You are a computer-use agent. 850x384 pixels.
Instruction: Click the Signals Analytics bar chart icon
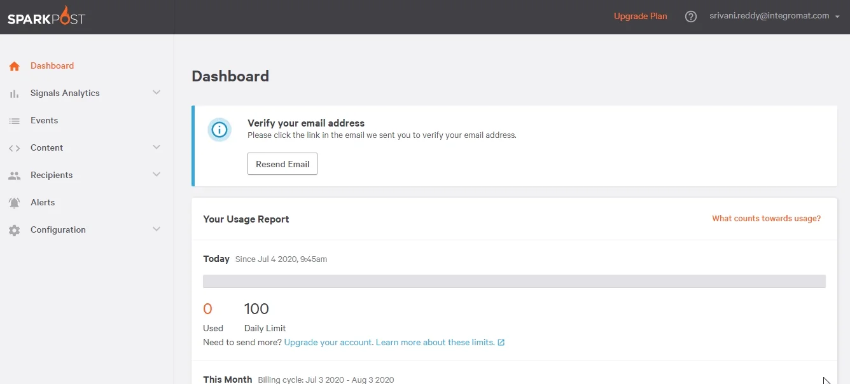click(x=14, y=93)
